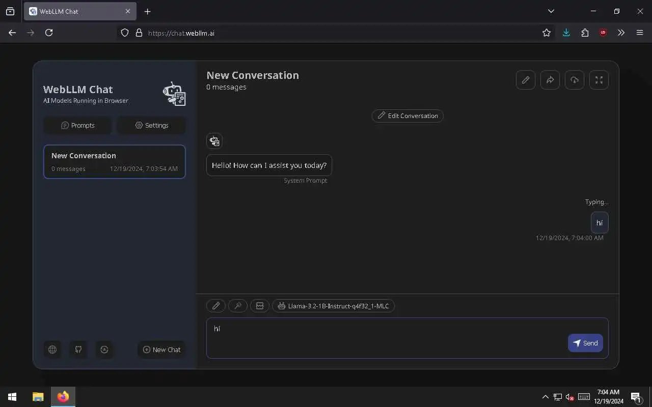
Task: Open browser extensions puzzle icon
Action: point(585,33)
